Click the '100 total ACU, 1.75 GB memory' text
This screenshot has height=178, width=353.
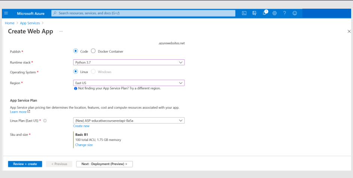[98, 140]
